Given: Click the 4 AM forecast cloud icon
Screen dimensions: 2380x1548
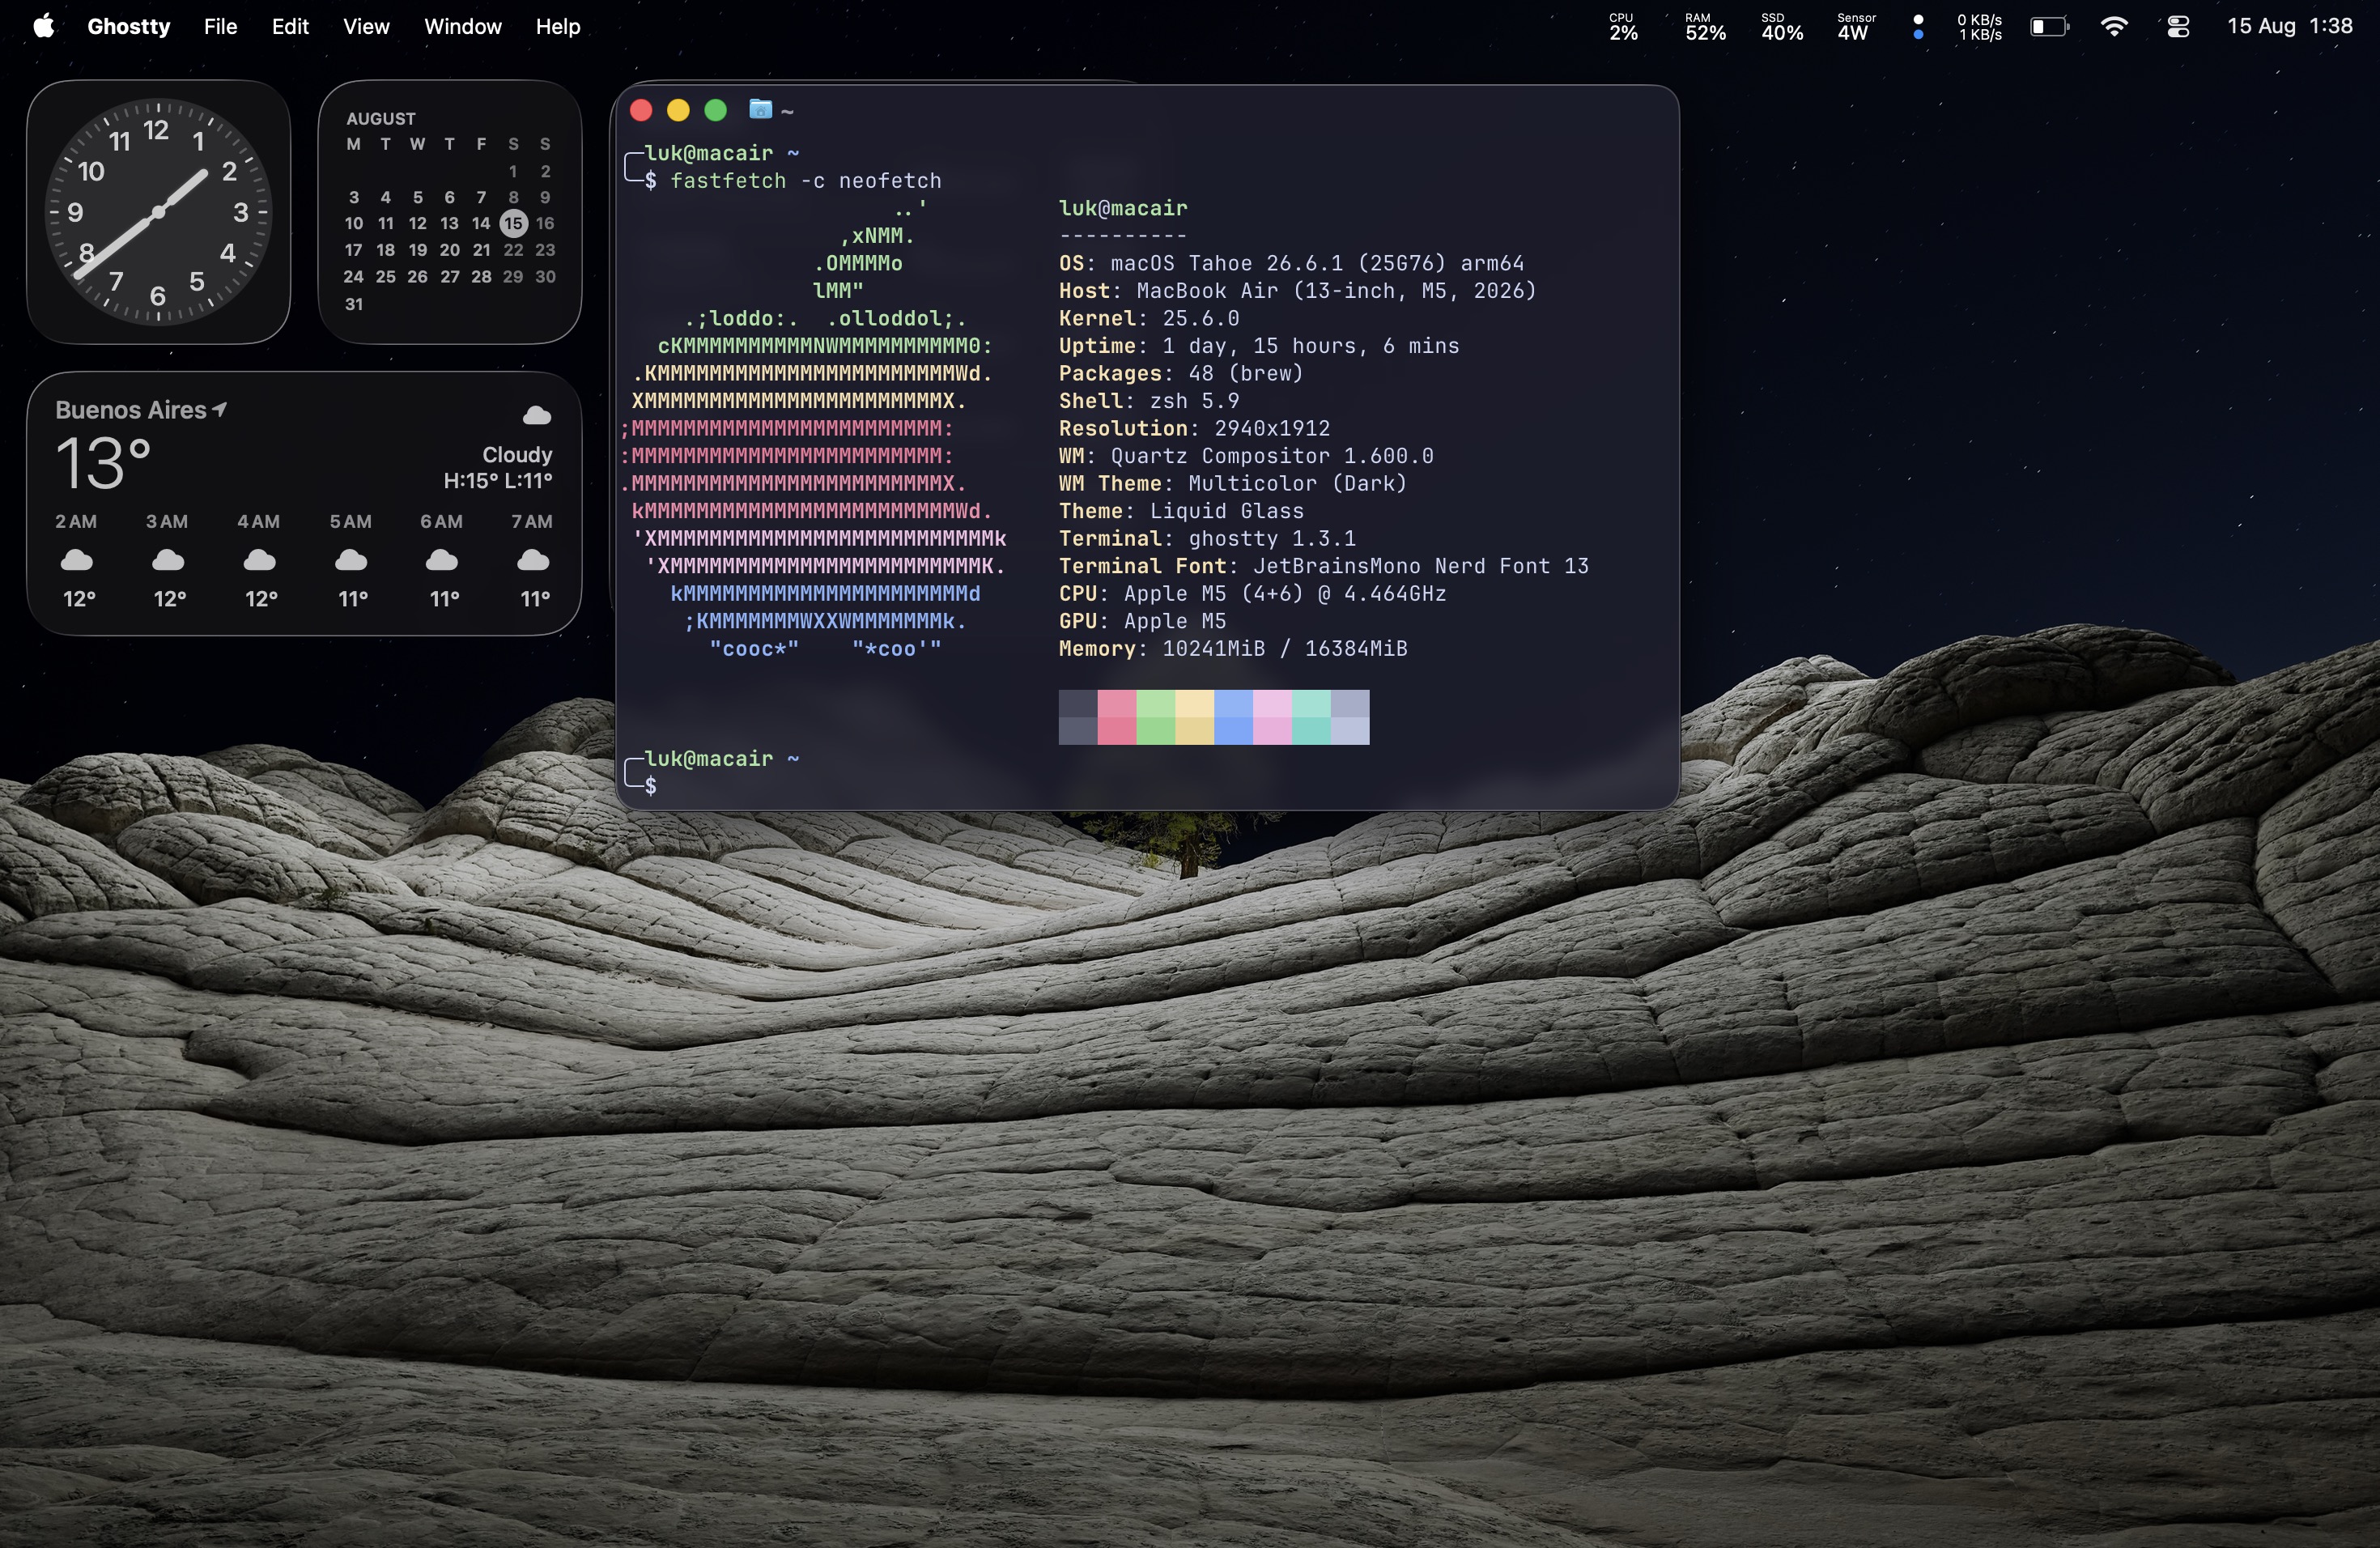Looking at the screenshot, I should [260, 560].
